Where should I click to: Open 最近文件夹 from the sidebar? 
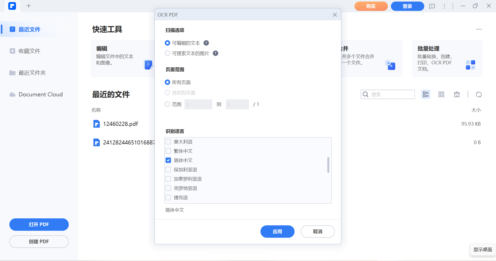click(32, 73)
